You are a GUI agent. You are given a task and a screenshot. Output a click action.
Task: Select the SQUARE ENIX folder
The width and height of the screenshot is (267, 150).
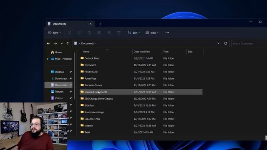(x=141, y=119)
